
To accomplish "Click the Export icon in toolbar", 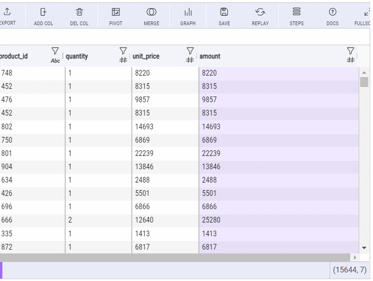I will 7,16.
